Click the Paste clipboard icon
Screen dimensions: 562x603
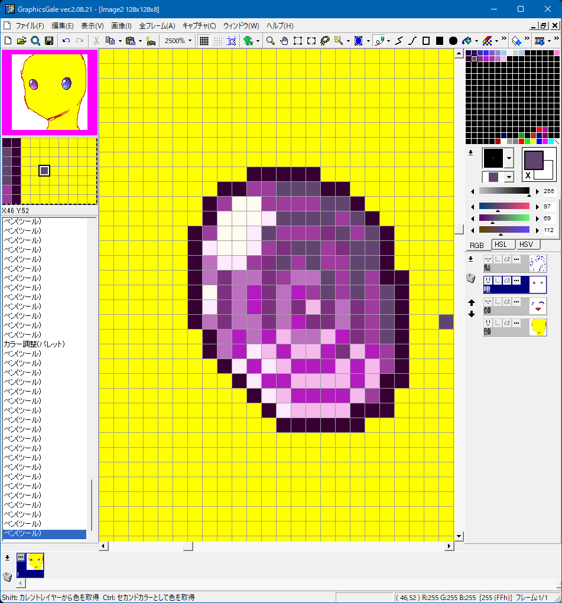[x=131, y=41]
